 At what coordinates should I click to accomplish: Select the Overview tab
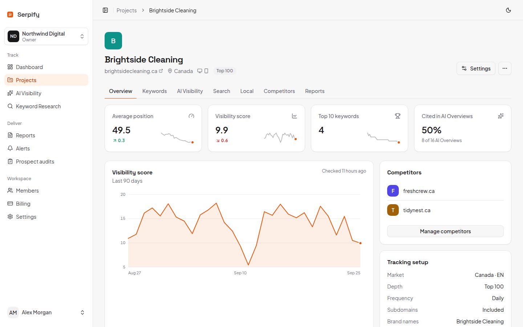click(121, 91)
